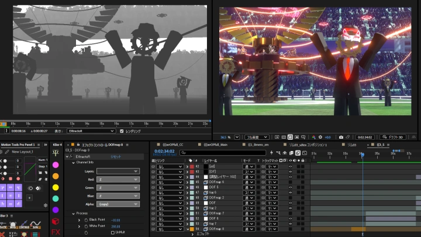Collapse layer 54 DOFmap 8 properties
Screen dimensions: 421x237
point(188,229)
